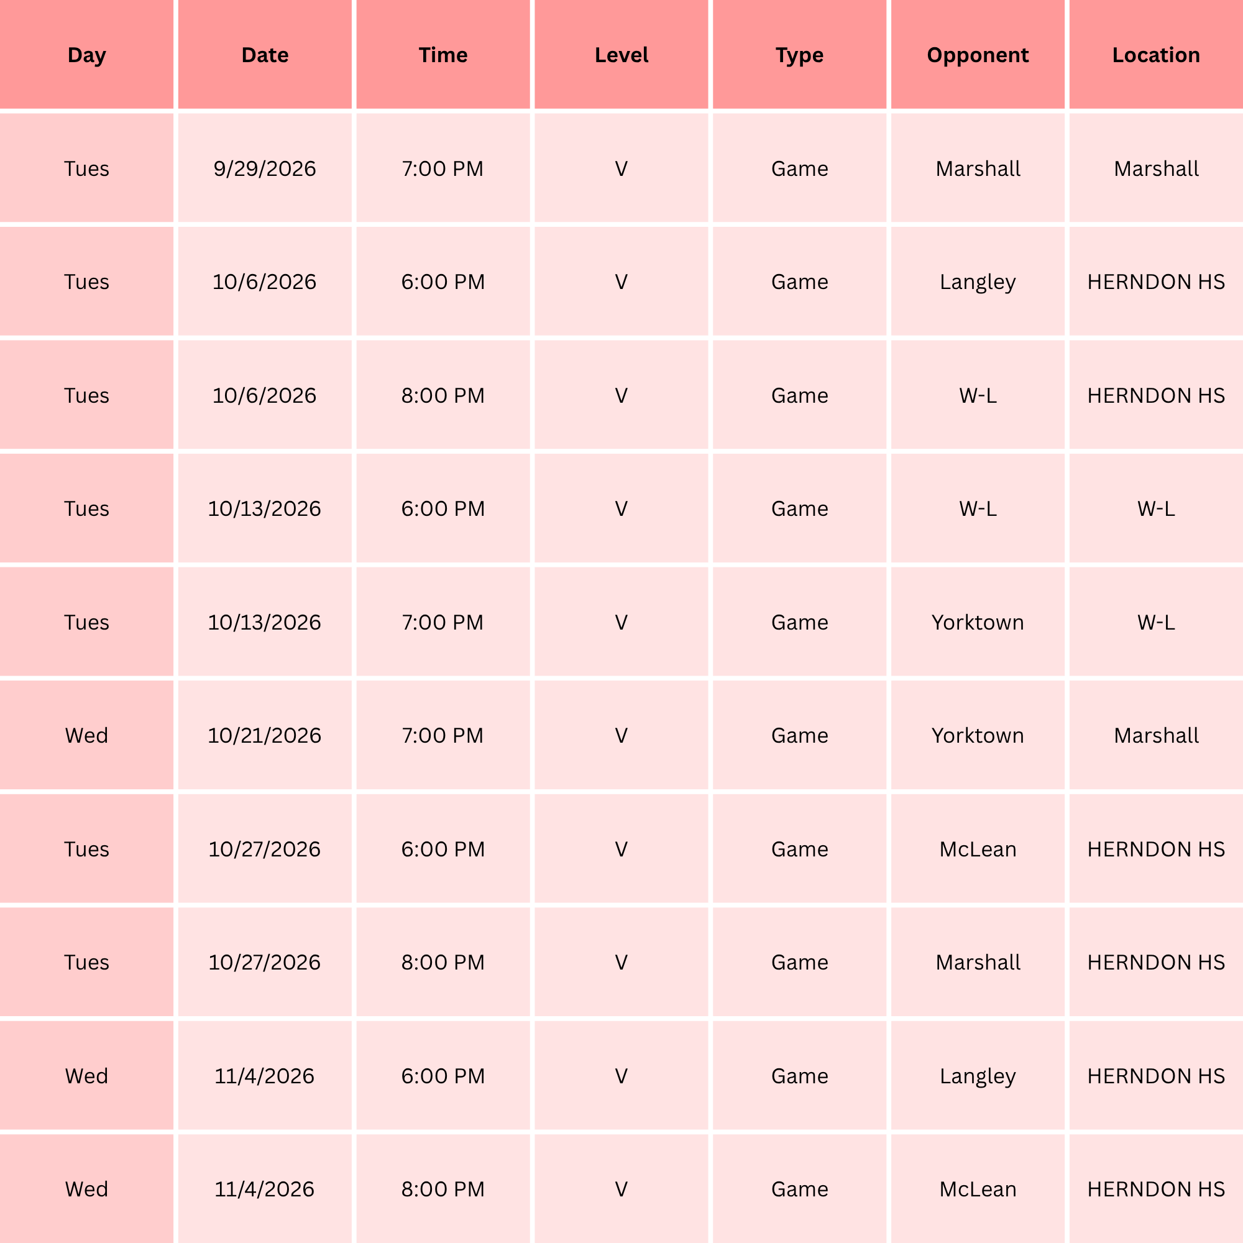The height and width of the screenshot is (1243, 1243).
Task: Click the Day column header
Action: [86, 55]
